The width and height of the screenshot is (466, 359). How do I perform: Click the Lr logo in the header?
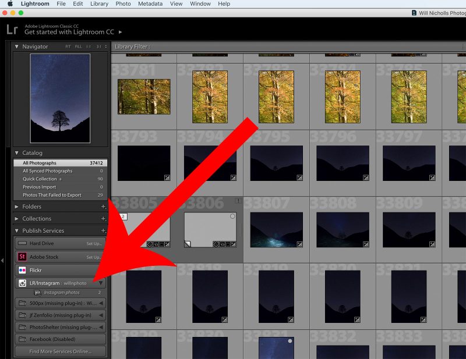tap(12, 30)
